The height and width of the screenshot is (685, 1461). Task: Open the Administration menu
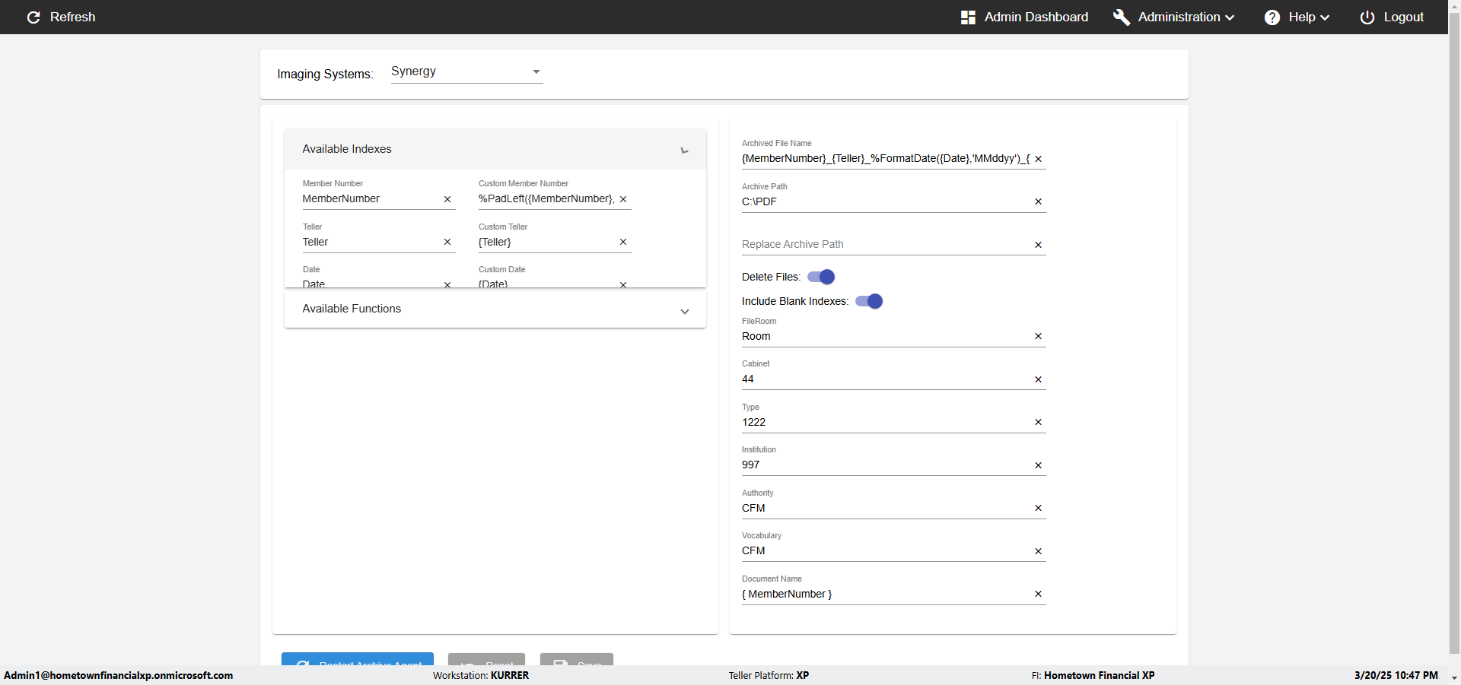click(1186, 17)
